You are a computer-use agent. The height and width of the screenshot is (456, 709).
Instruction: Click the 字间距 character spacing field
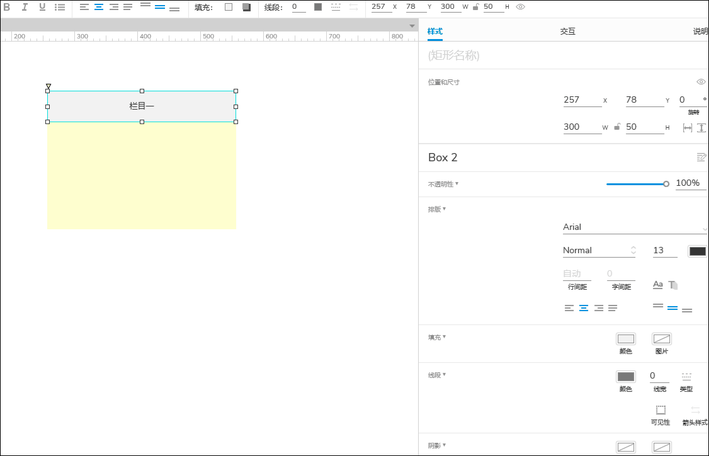621,274
